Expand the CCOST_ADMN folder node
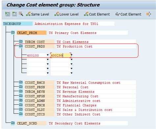Image resolution: width=156 pixels, height=129 pixels. point(21,100)
